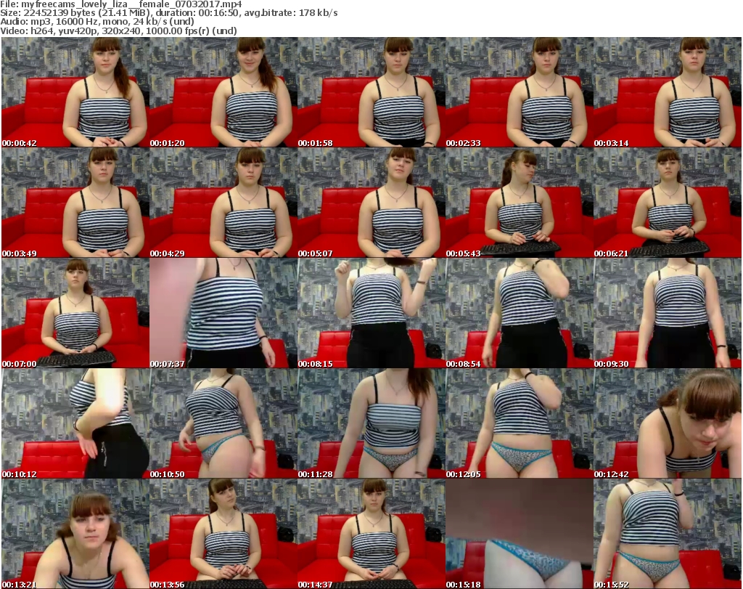Click the thumbnail marked 00:13:21
The height and width of the screenshot is (589, 743).
[75, 534]
